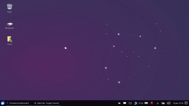
Task: Click the blue computer tray icon
Action: point(136,103)
